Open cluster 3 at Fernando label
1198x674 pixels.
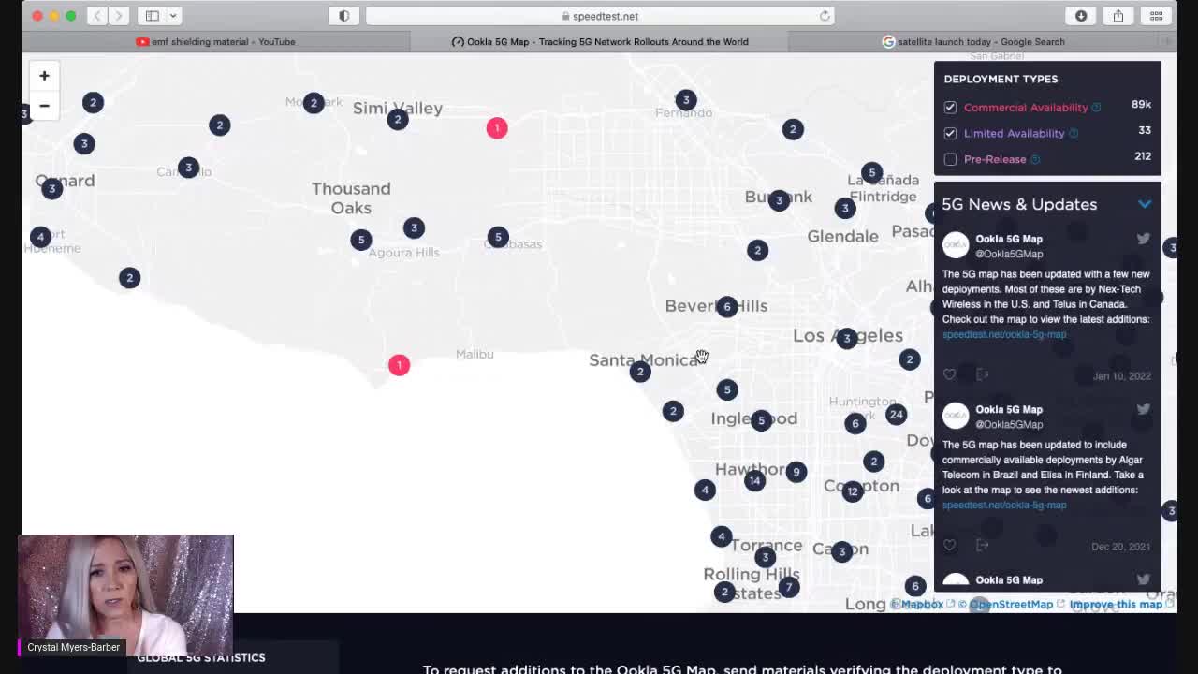tap(686, 100)
